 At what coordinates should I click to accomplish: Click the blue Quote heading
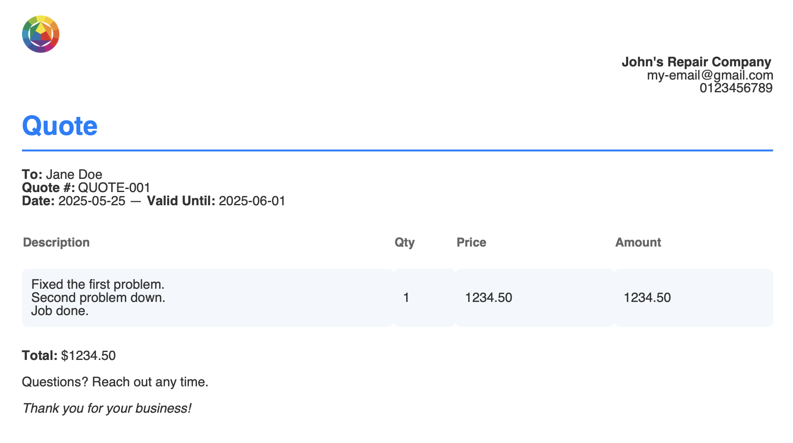point(60,126)
